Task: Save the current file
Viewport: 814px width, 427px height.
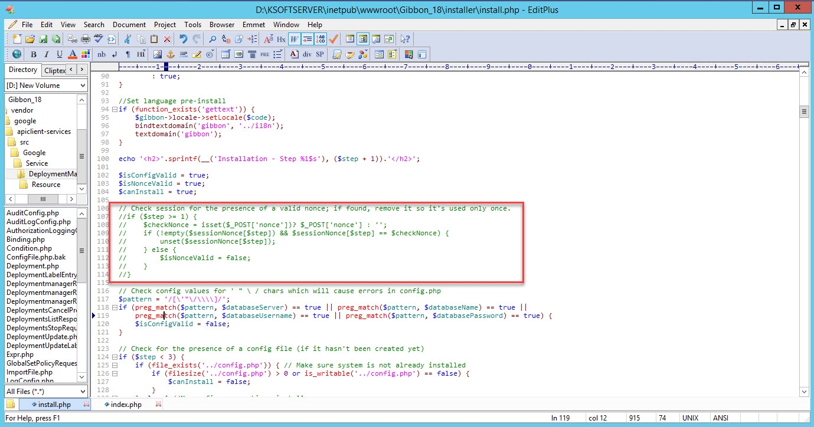Action: [x=43, y=39]
